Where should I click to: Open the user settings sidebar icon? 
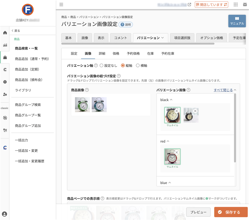(5, 94)
